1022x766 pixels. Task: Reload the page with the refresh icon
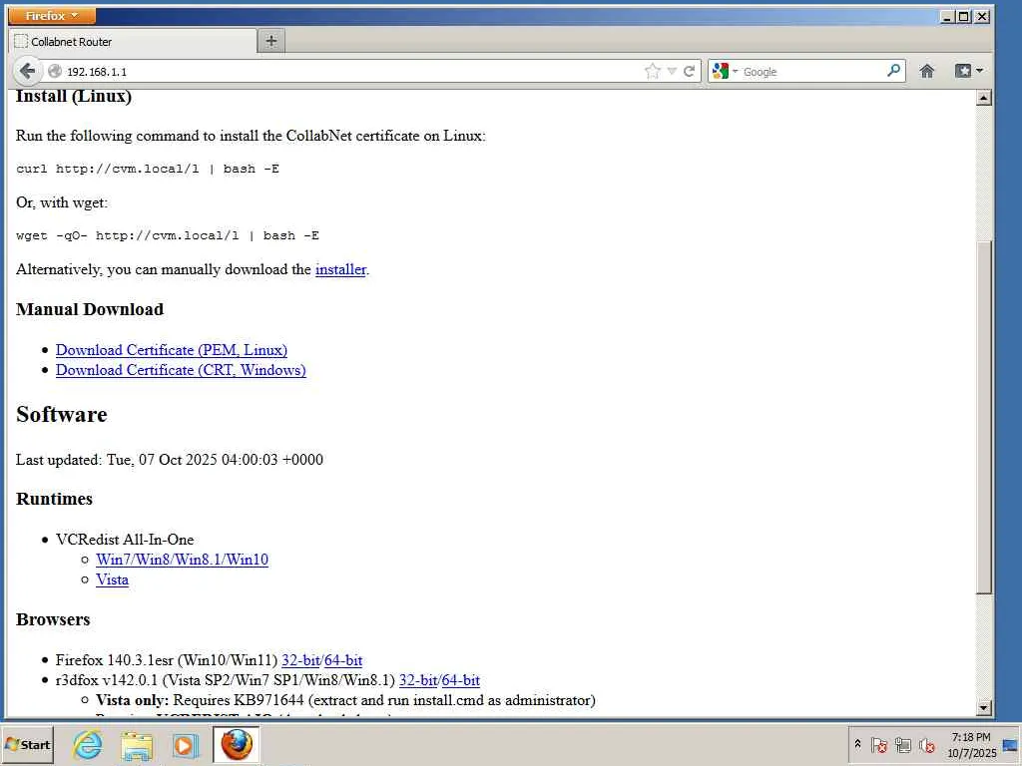tap(689, 71)
